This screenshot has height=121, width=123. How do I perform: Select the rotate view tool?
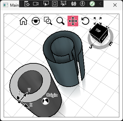(85, 21)
